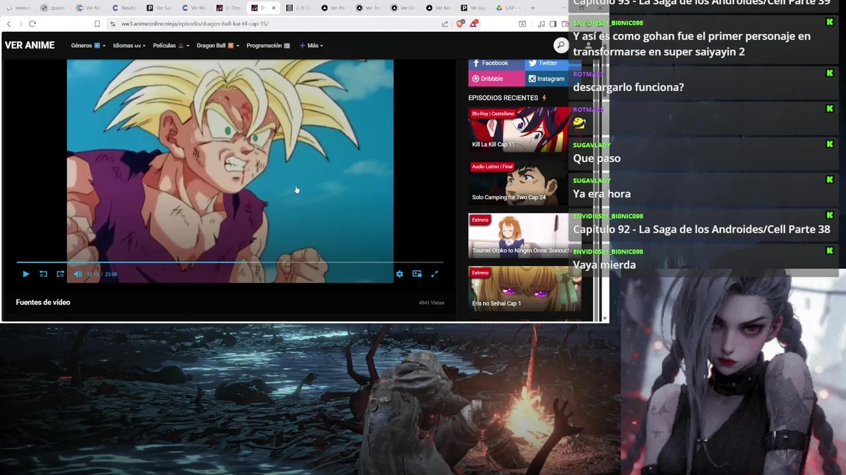Toggle fullscreen for the video player

[x=434, y=274]
